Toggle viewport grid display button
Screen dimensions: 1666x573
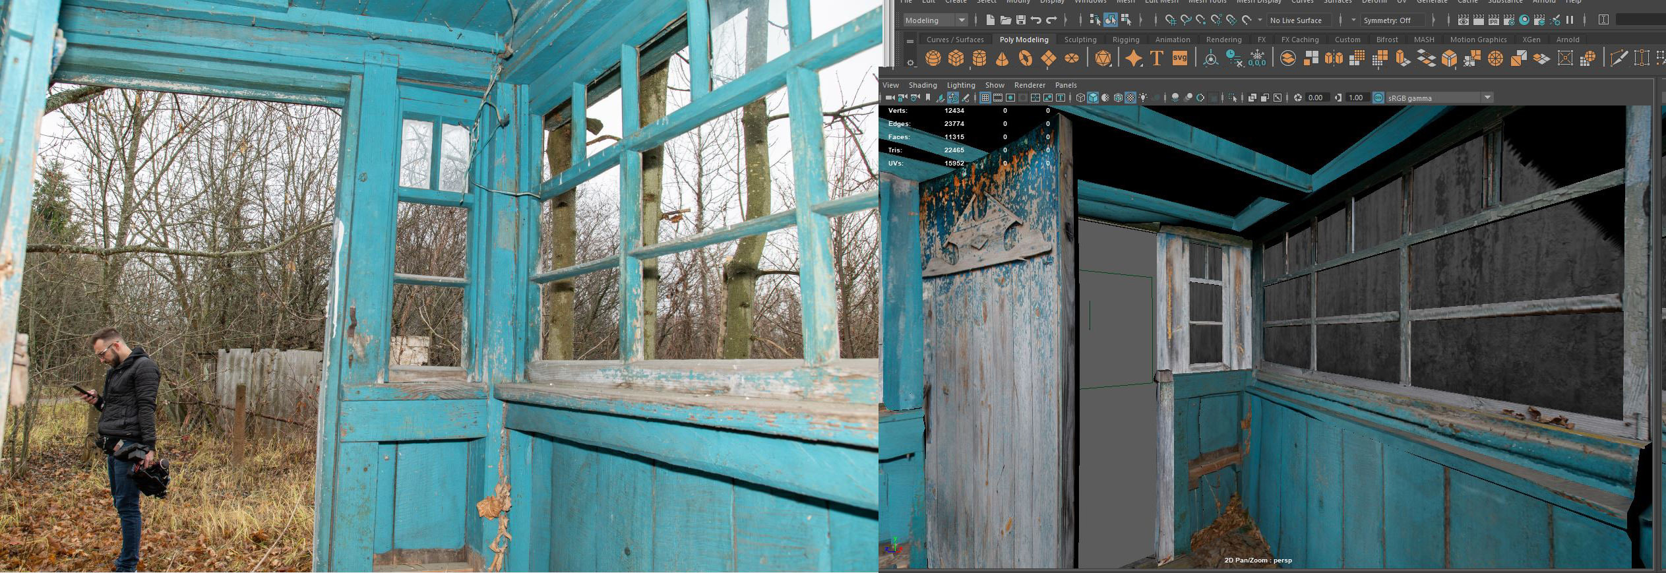point(985,98)
